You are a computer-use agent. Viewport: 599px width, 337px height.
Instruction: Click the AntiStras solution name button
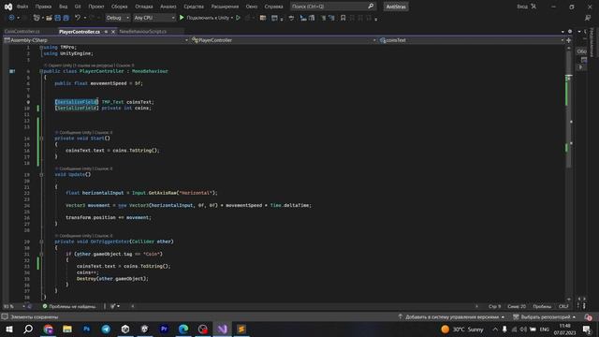[396, 7]
